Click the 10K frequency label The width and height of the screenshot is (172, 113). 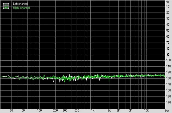pyautogui.click(x=146, y=110)
